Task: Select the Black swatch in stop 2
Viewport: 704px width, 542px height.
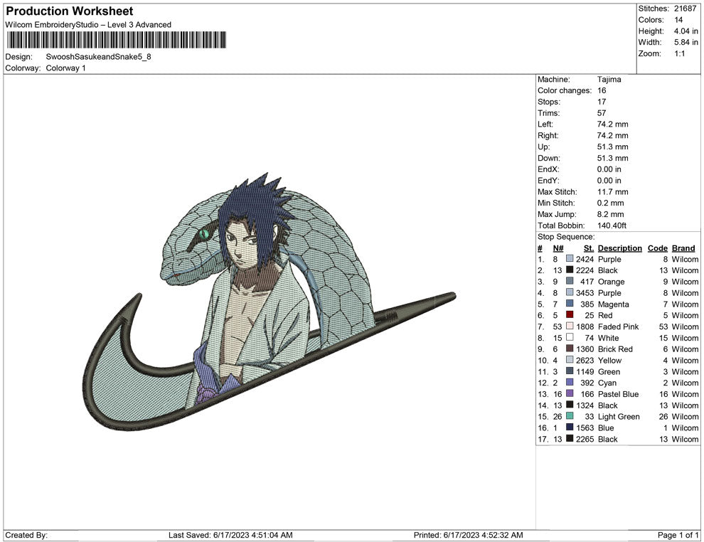Action: click(x=570, y=270)
